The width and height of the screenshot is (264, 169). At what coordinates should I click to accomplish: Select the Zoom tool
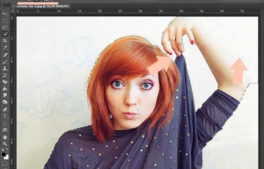pos(5,144)
